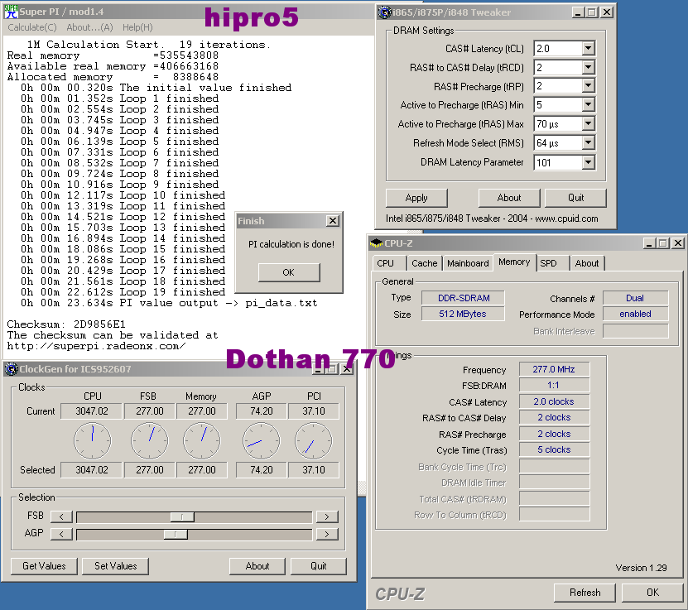Click the Channels Dual value
The image size is (688, 610).
click(x=635, y=298)
